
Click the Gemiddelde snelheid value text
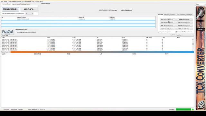pos(26,32)
